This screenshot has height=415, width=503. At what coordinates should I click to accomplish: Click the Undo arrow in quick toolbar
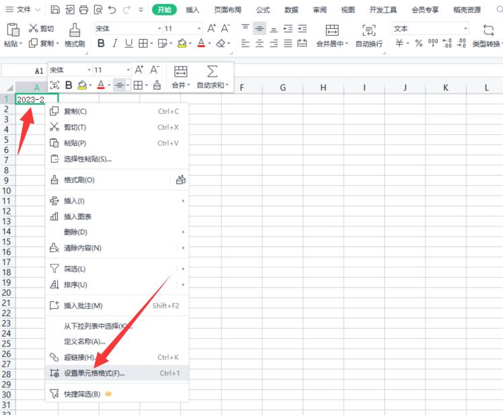coord(111,10)
